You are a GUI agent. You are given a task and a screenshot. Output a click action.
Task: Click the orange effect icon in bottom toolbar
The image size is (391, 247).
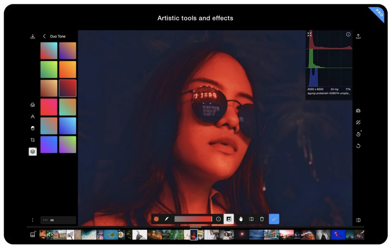click(156, 219)
